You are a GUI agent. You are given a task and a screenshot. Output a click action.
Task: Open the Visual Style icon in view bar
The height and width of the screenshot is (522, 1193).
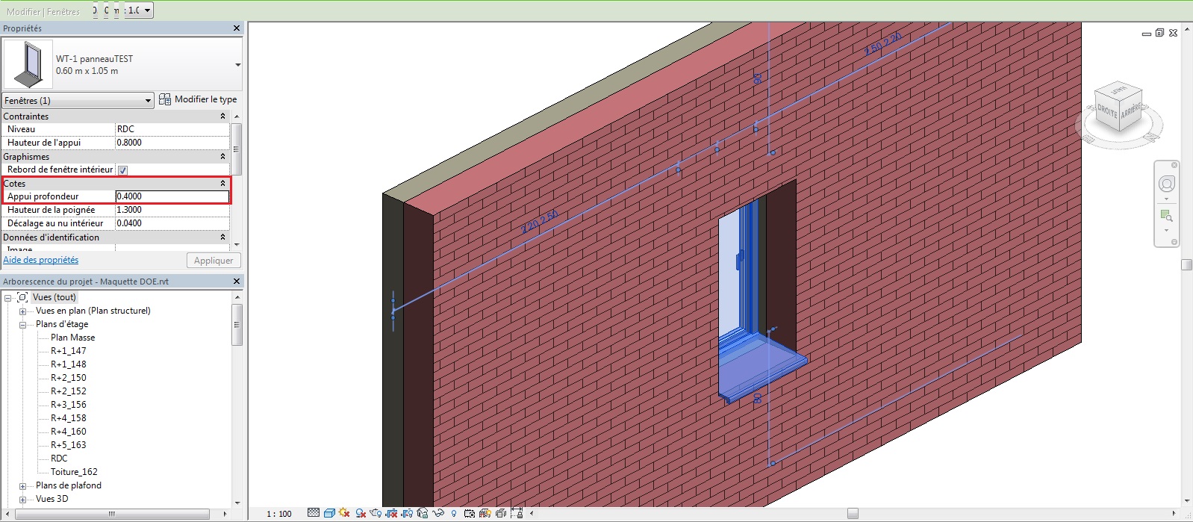[x=329, y=513]
